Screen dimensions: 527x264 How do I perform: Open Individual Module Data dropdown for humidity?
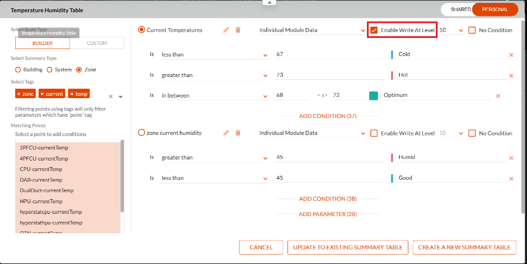[311, 133]
